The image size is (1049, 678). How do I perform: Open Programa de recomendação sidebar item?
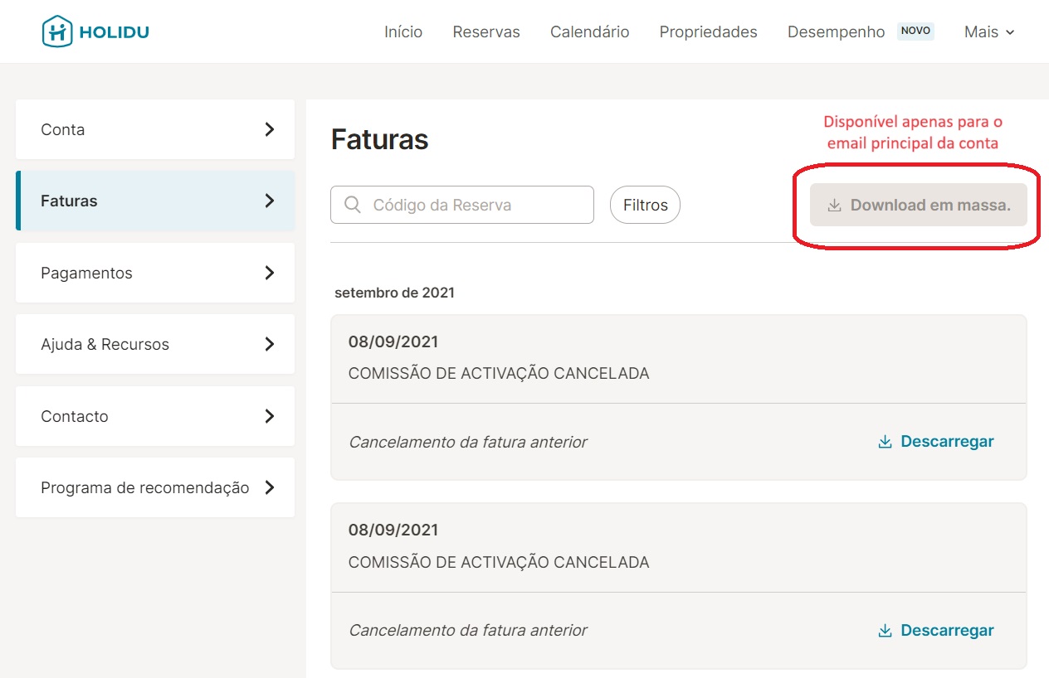[x=155, y=487]
